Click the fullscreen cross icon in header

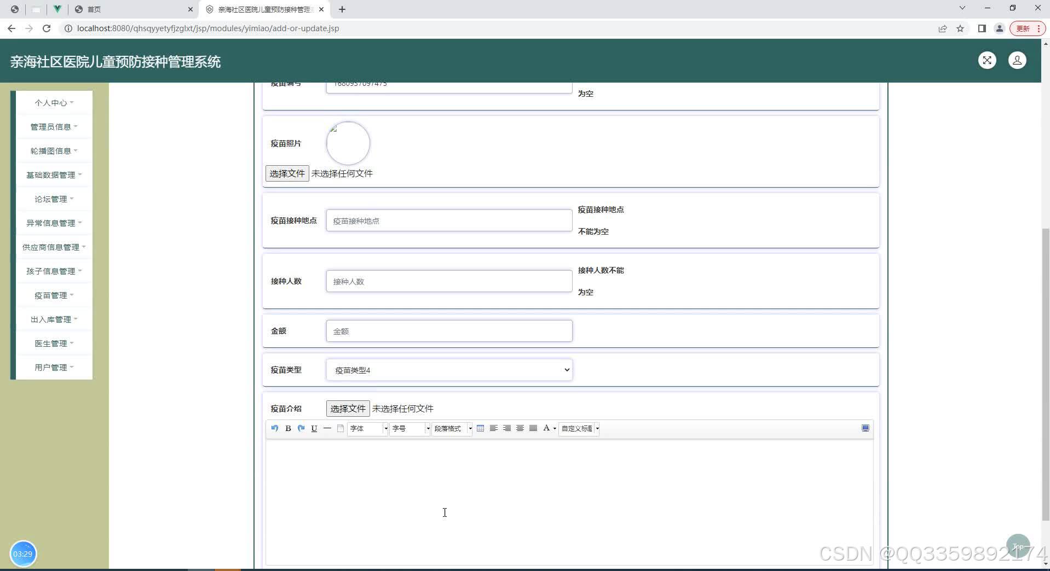[x=987, y=60]
